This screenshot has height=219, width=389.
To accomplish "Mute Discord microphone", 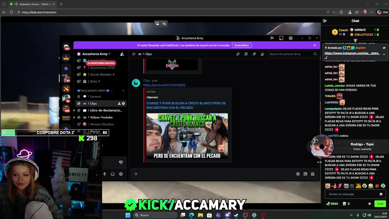I will click(105, 174).
